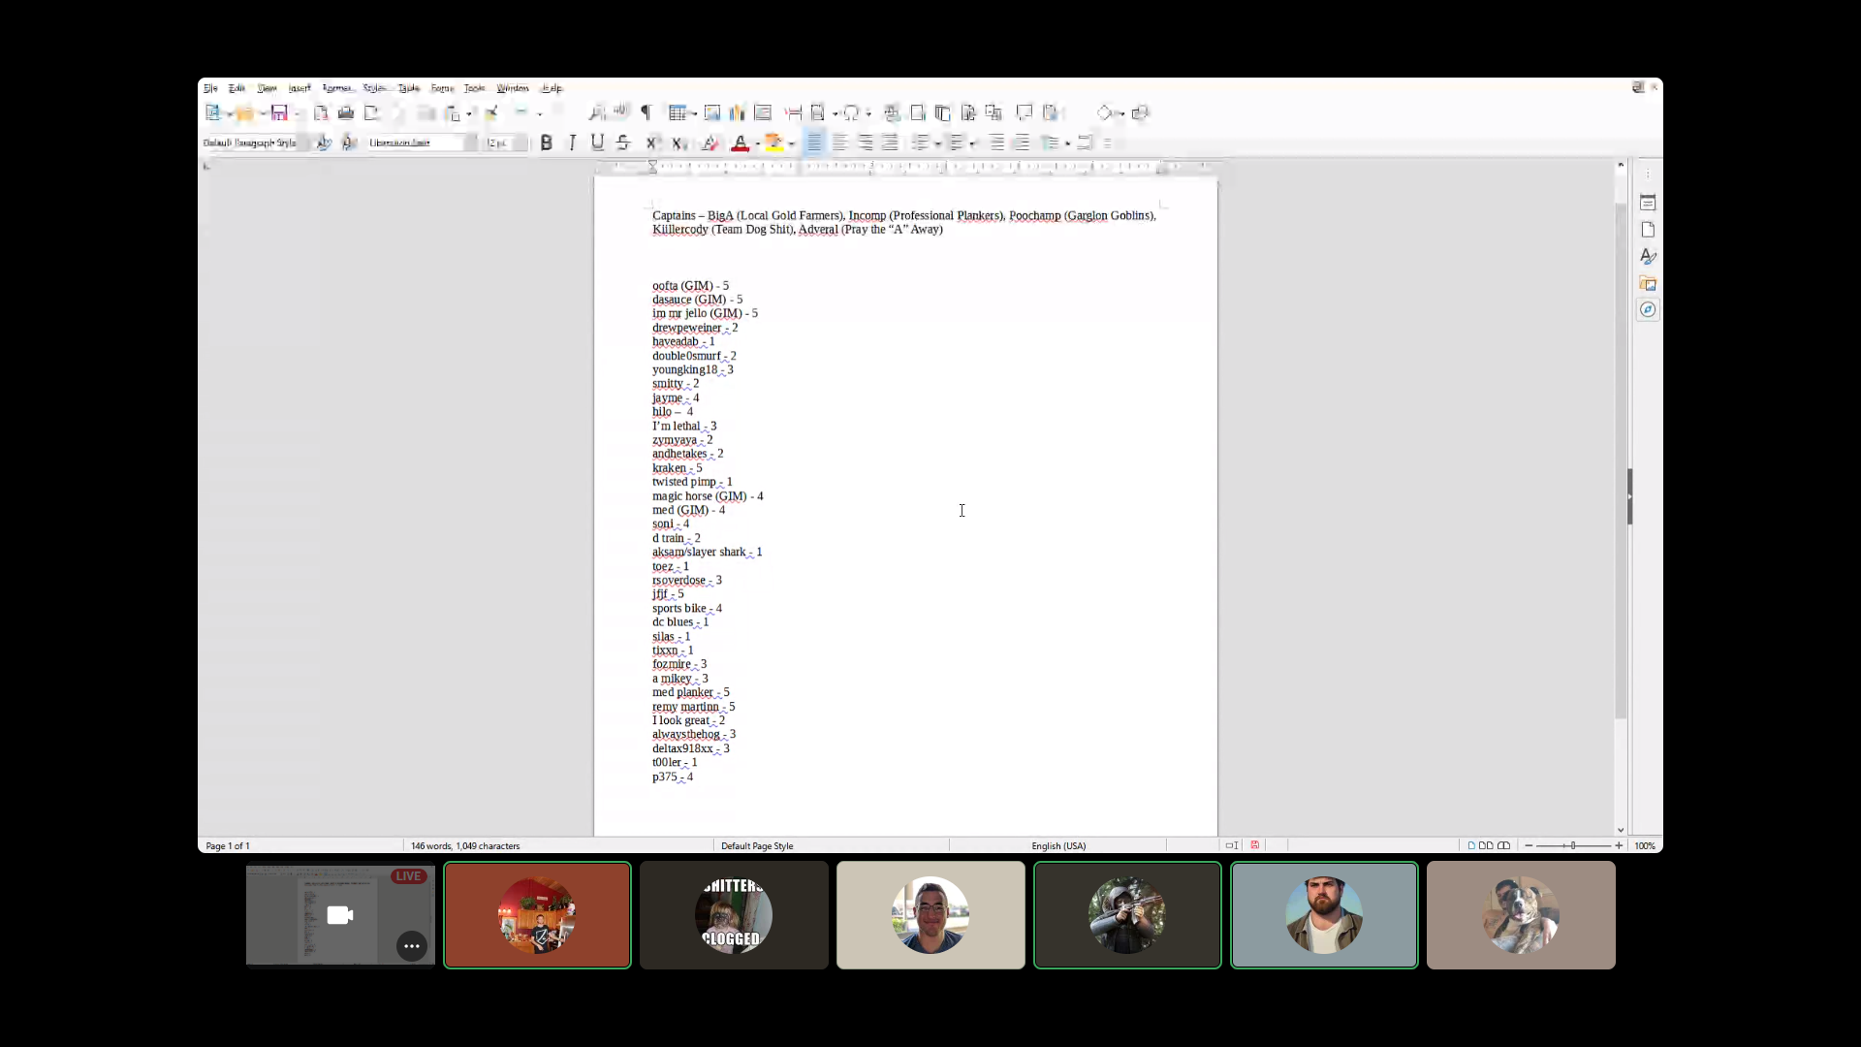Expand the Special Character dropdown arrow
The height and width of the screenshot is (1047, 1861).
pos(868,113)
